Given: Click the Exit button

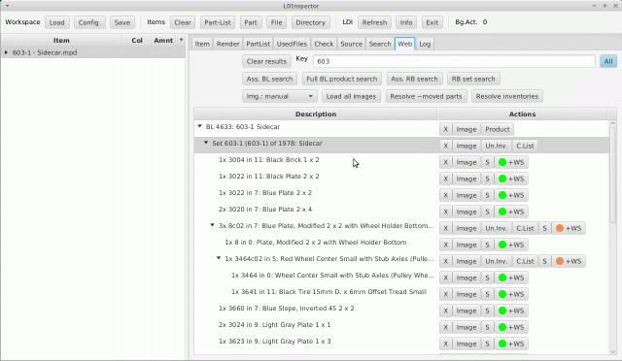Looking at the screenshot, I should pyautogui.click(x=432, y=22).
